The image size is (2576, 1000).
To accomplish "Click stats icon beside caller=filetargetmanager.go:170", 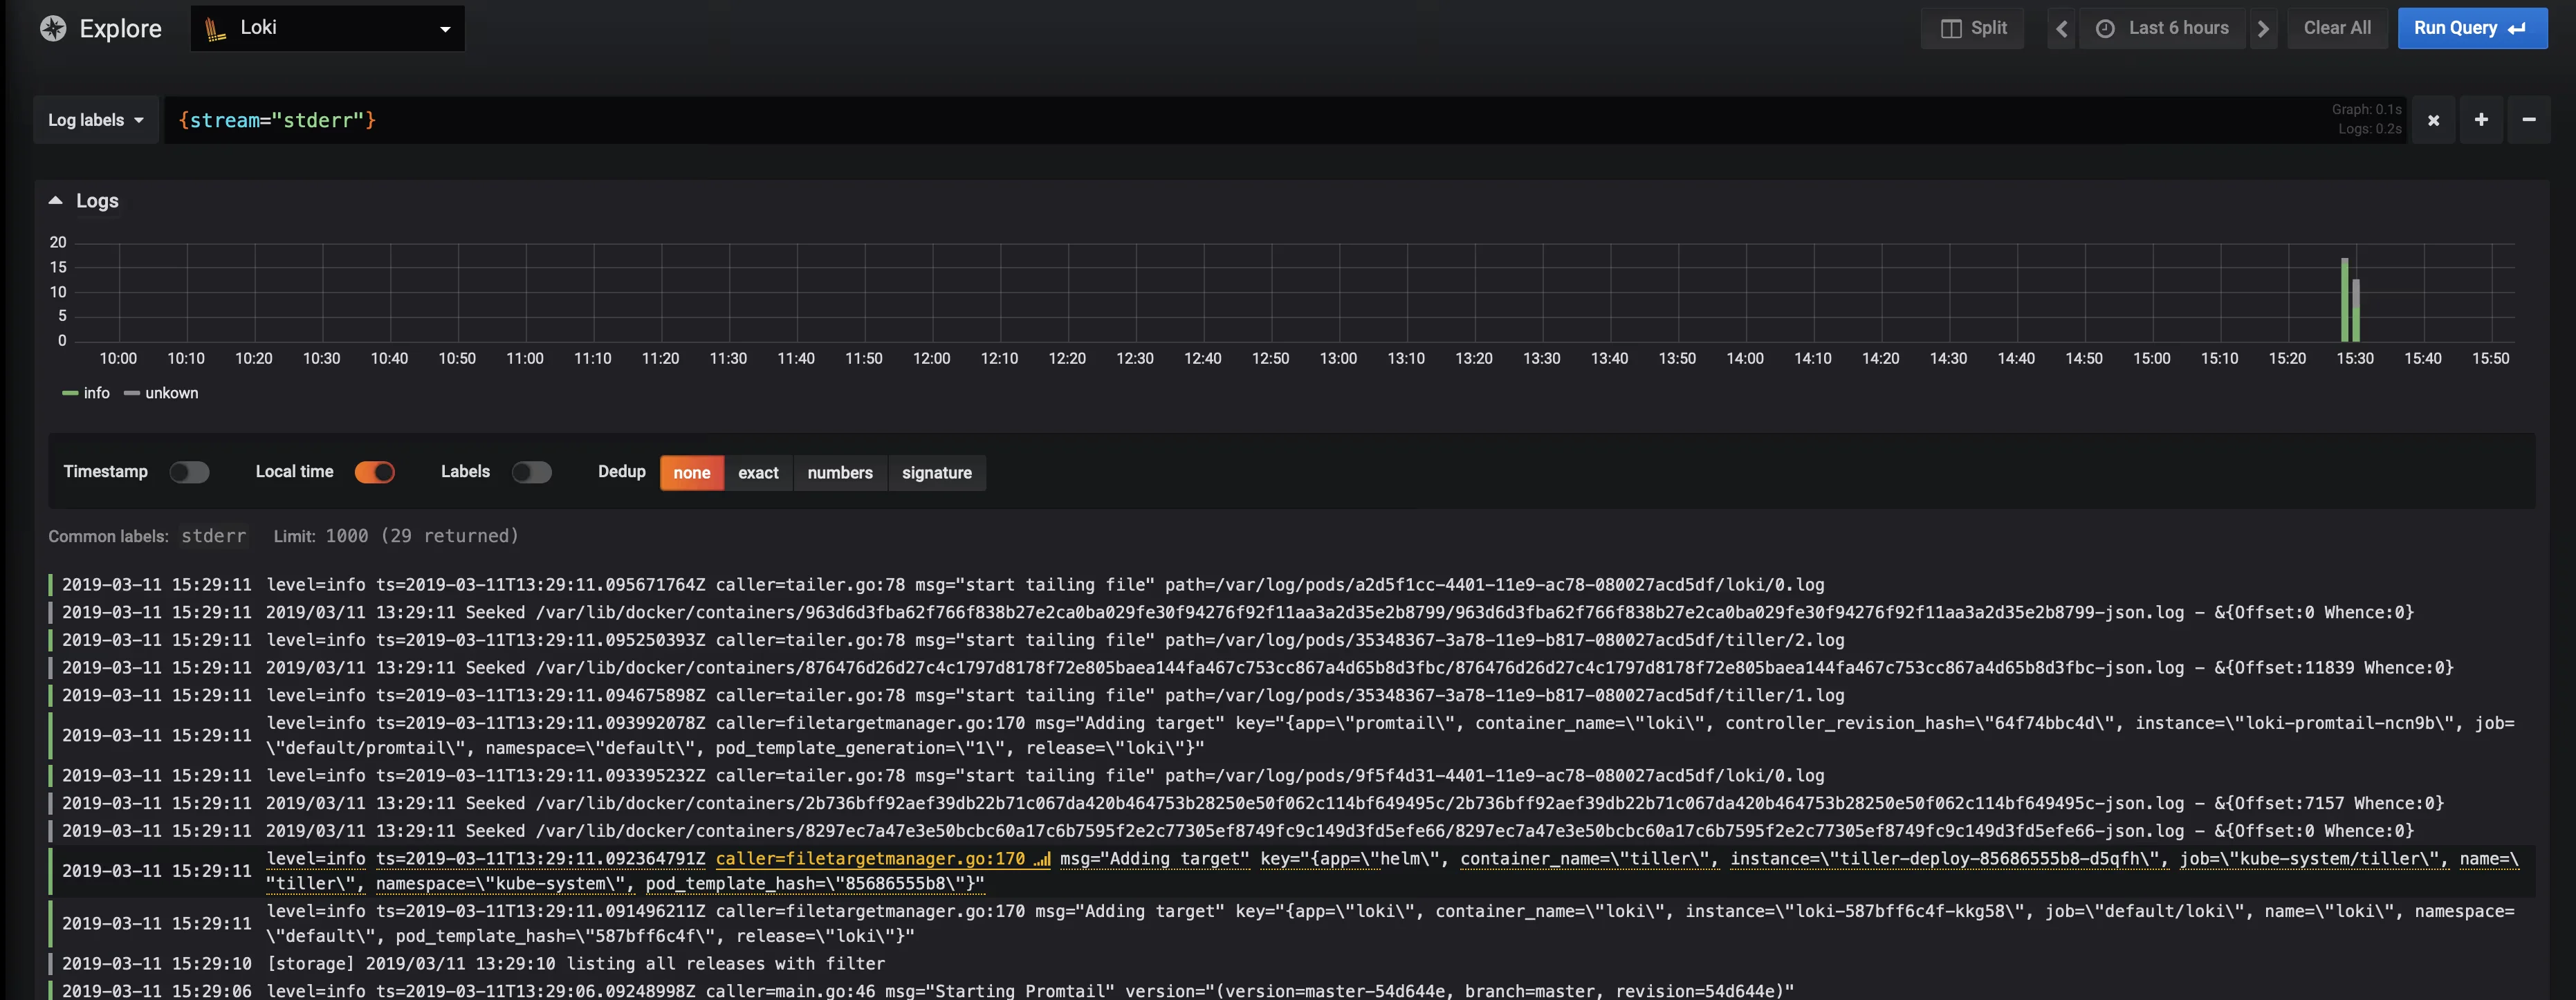I will [x=1042, y=859].
